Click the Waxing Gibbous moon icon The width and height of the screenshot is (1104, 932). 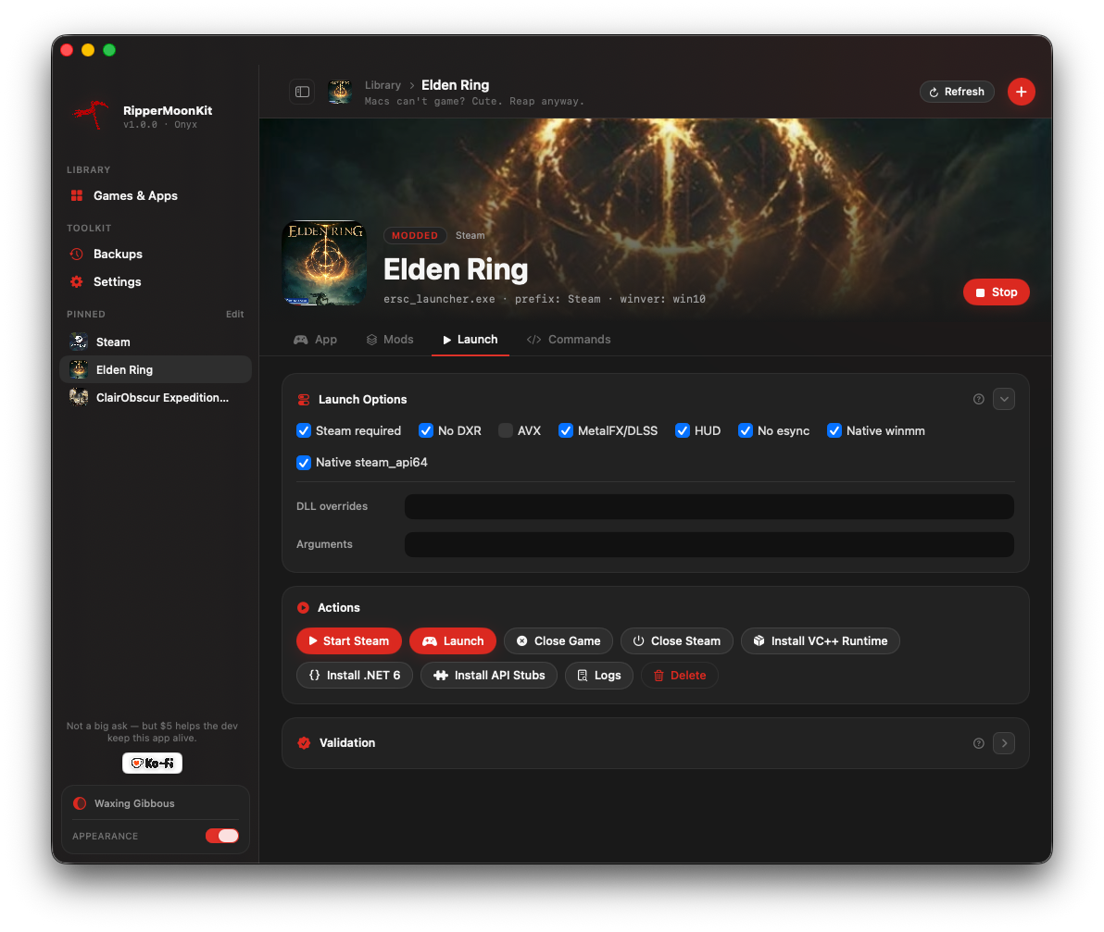[x=81, y=803]
